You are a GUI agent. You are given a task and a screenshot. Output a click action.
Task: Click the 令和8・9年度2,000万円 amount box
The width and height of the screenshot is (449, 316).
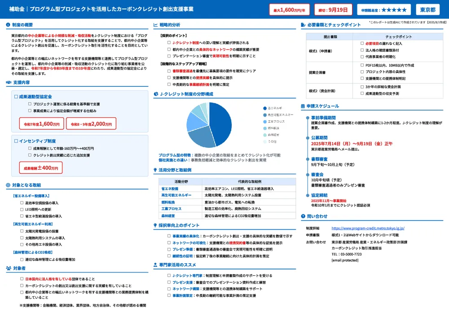pos(91,124)
